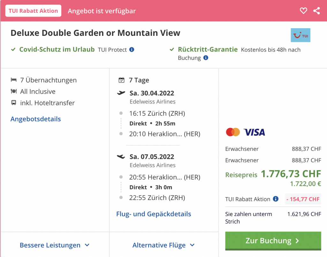Expand Alternative Flüge options
The image size is (327, 257).
tap(163, 245)
